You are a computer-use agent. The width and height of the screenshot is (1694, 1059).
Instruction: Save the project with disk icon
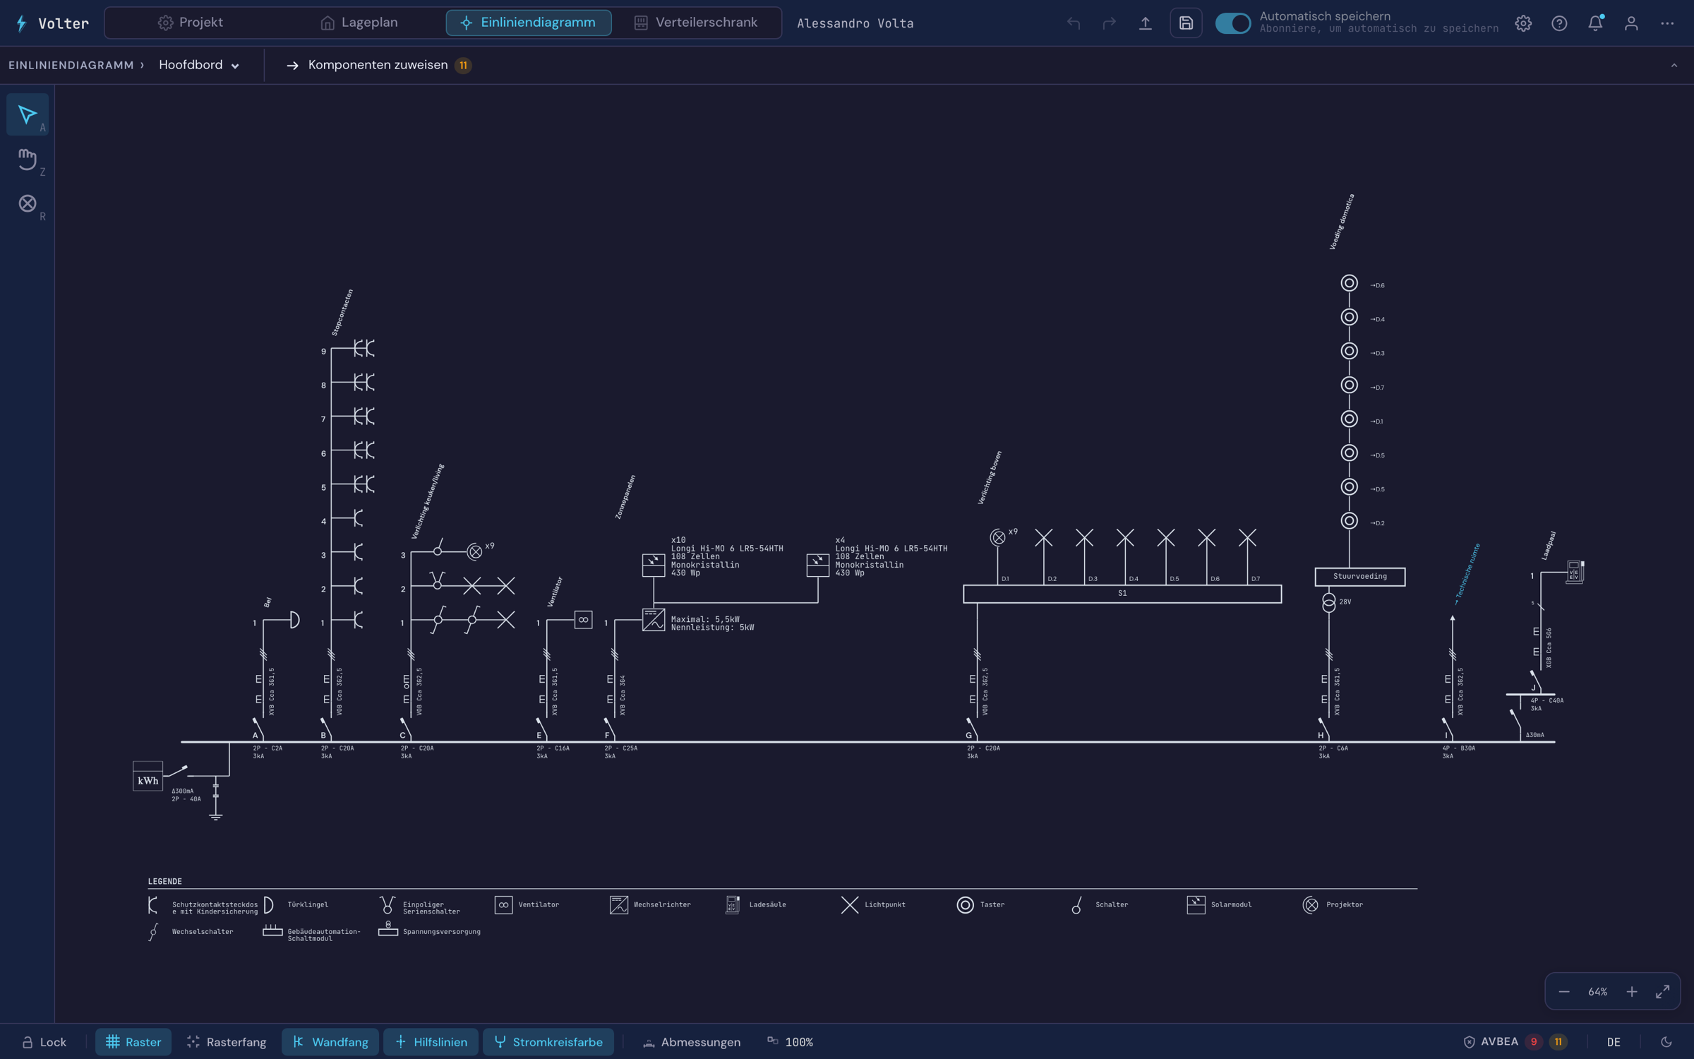click(1186, 23)
